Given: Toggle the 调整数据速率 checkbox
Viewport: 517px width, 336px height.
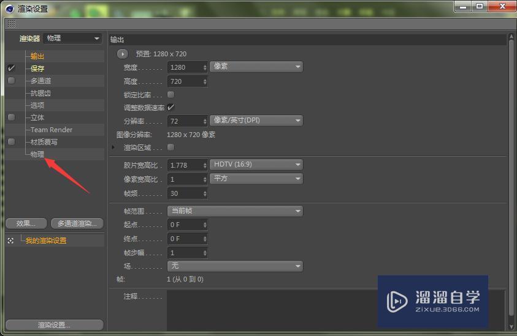Looking at the screenshot, I should tap(170, 107).
